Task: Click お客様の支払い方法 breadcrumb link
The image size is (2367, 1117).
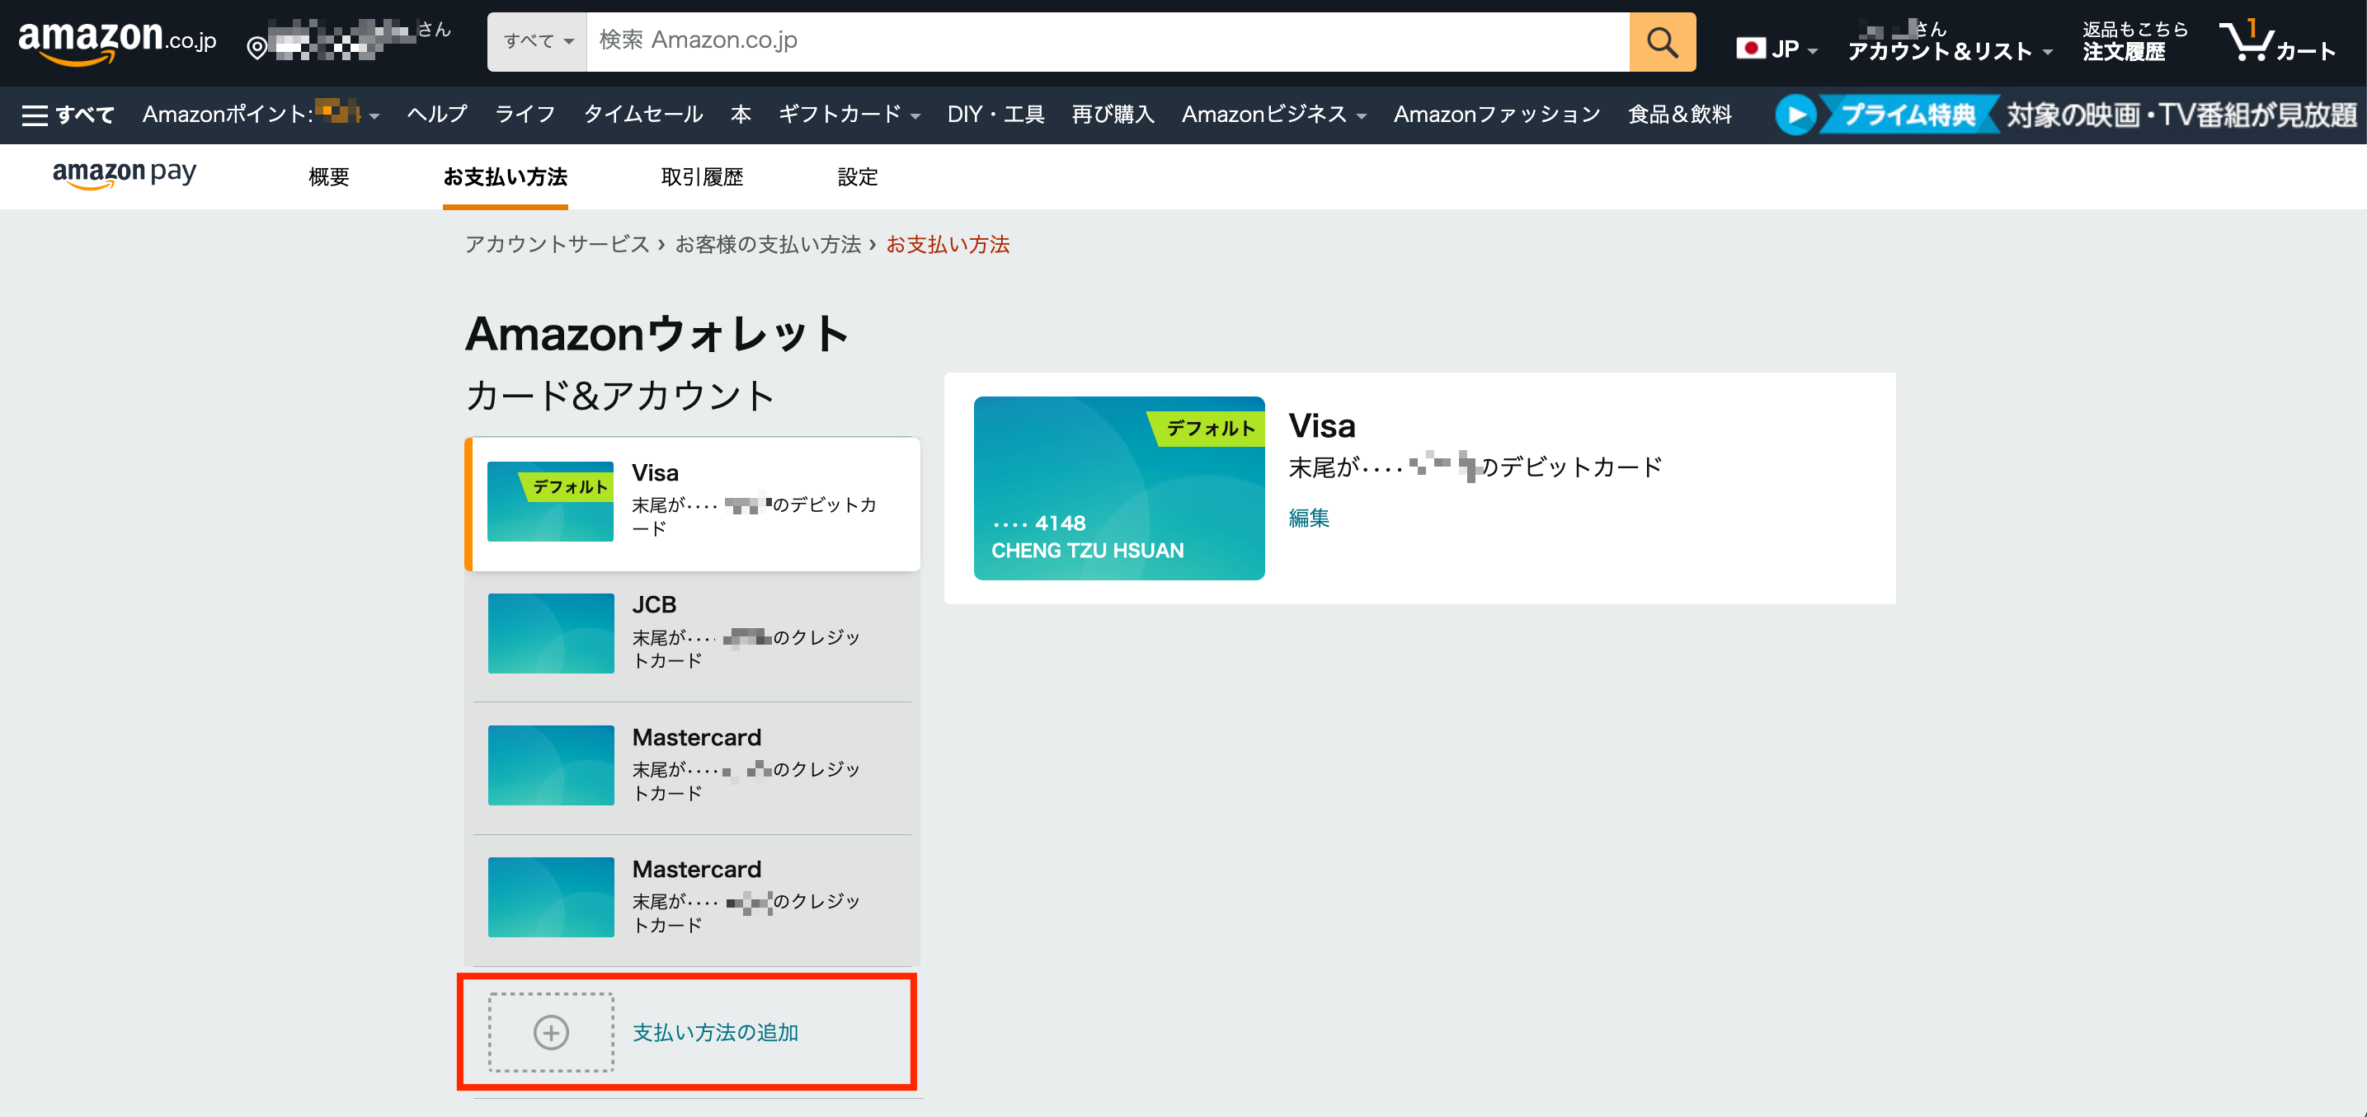Action: click(x=767, y=244)
